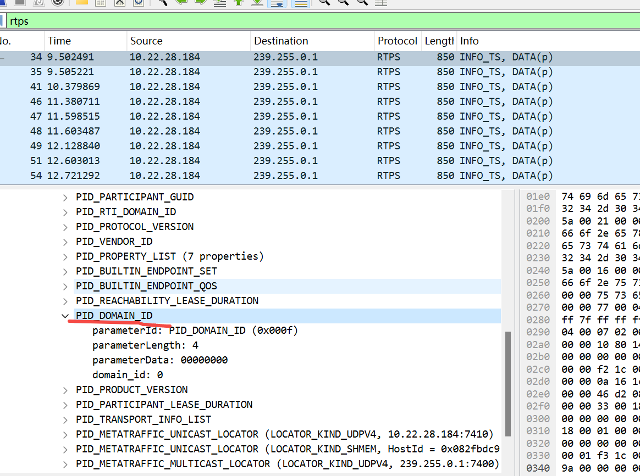Go forward to next packet arrow
Image resolution: width=640 pixels, height=476 pixels.
pos(200,2)
